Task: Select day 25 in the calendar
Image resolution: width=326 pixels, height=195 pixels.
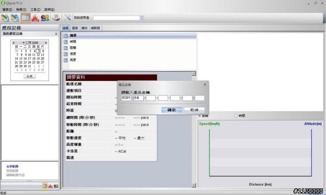Action: click(x=34, y=62)
